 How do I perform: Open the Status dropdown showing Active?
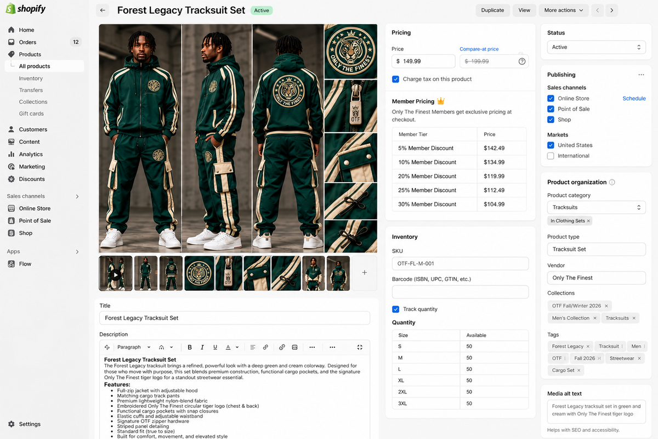coord(597,47)
